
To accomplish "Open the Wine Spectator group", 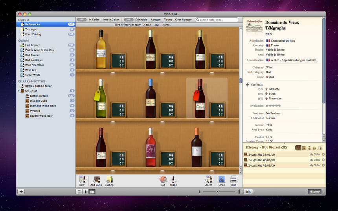I will (x=35, y=65).
